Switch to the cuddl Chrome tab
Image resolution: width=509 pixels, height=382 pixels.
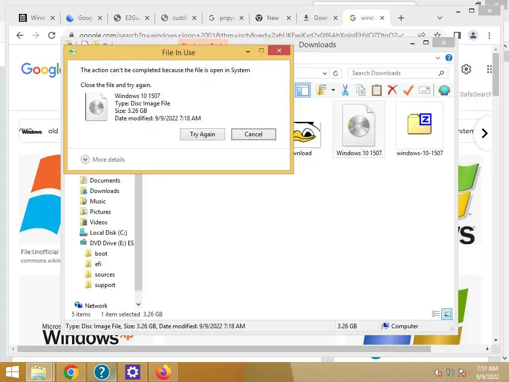coord(178,18)
